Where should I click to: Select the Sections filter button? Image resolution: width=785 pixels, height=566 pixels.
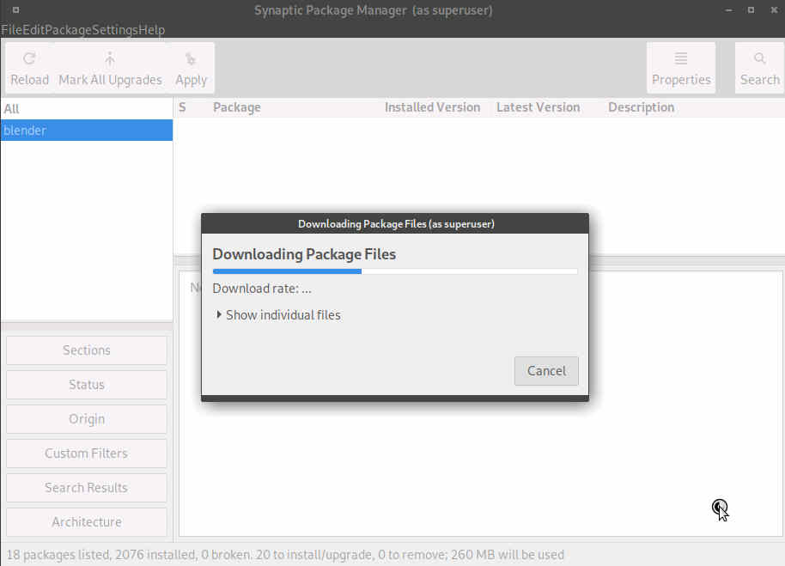point(87,350)
